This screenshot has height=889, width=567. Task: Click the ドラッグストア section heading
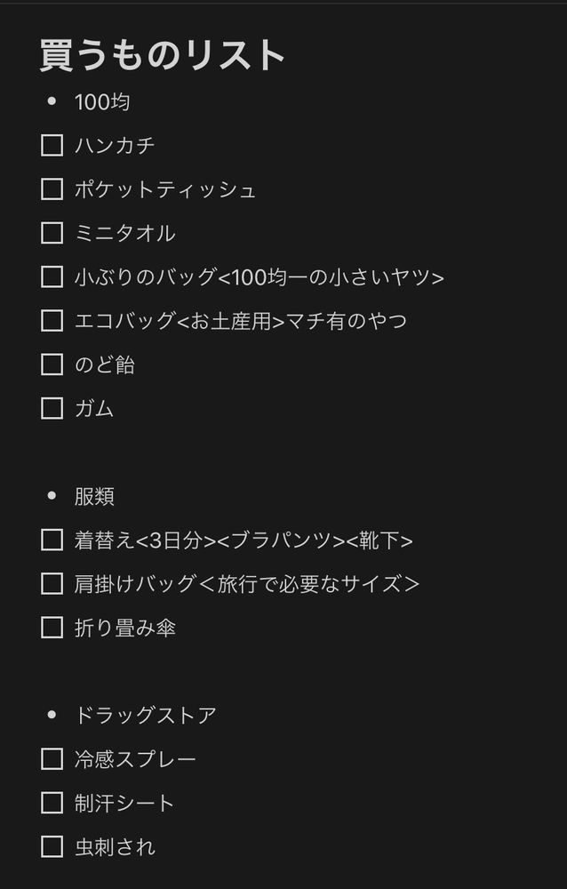coord(146,715)
